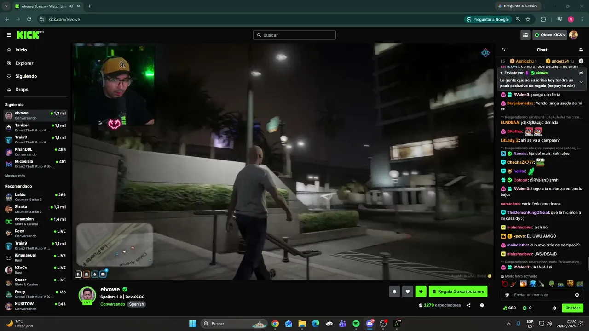Screen dimensions: 589x331
Task: Open Oscar recommended channel
Action: [x=35, y=282]
